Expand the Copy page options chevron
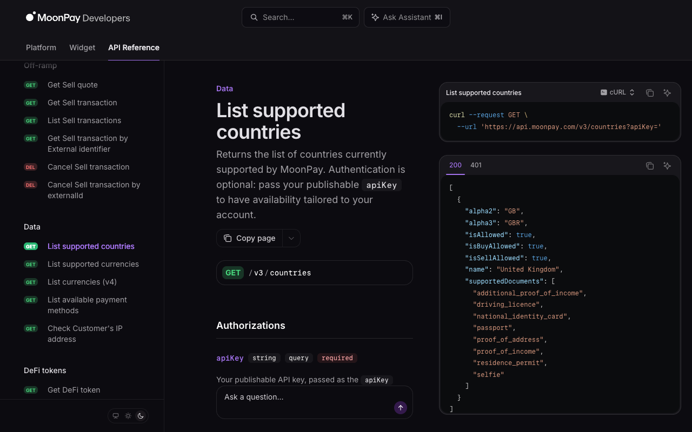This screenshot has height=432, width=692. [291, 238]
